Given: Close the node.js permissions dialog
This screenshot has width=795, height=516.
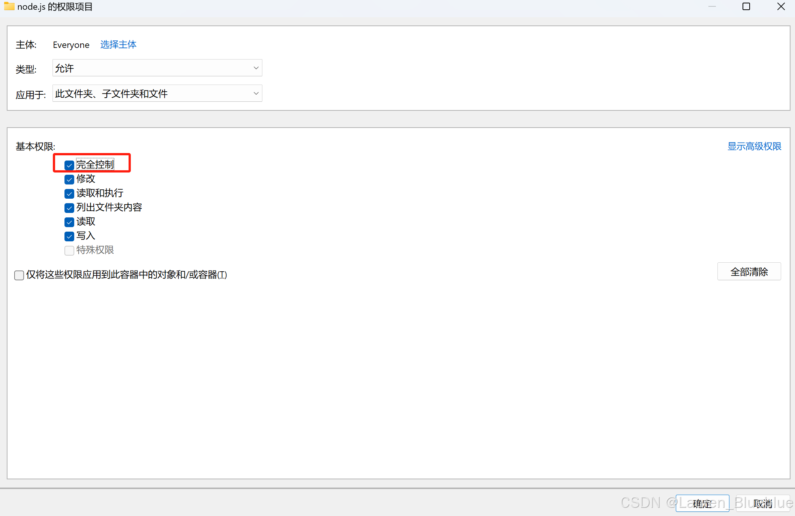Looking at the screenshot, I should coord(781,6).
